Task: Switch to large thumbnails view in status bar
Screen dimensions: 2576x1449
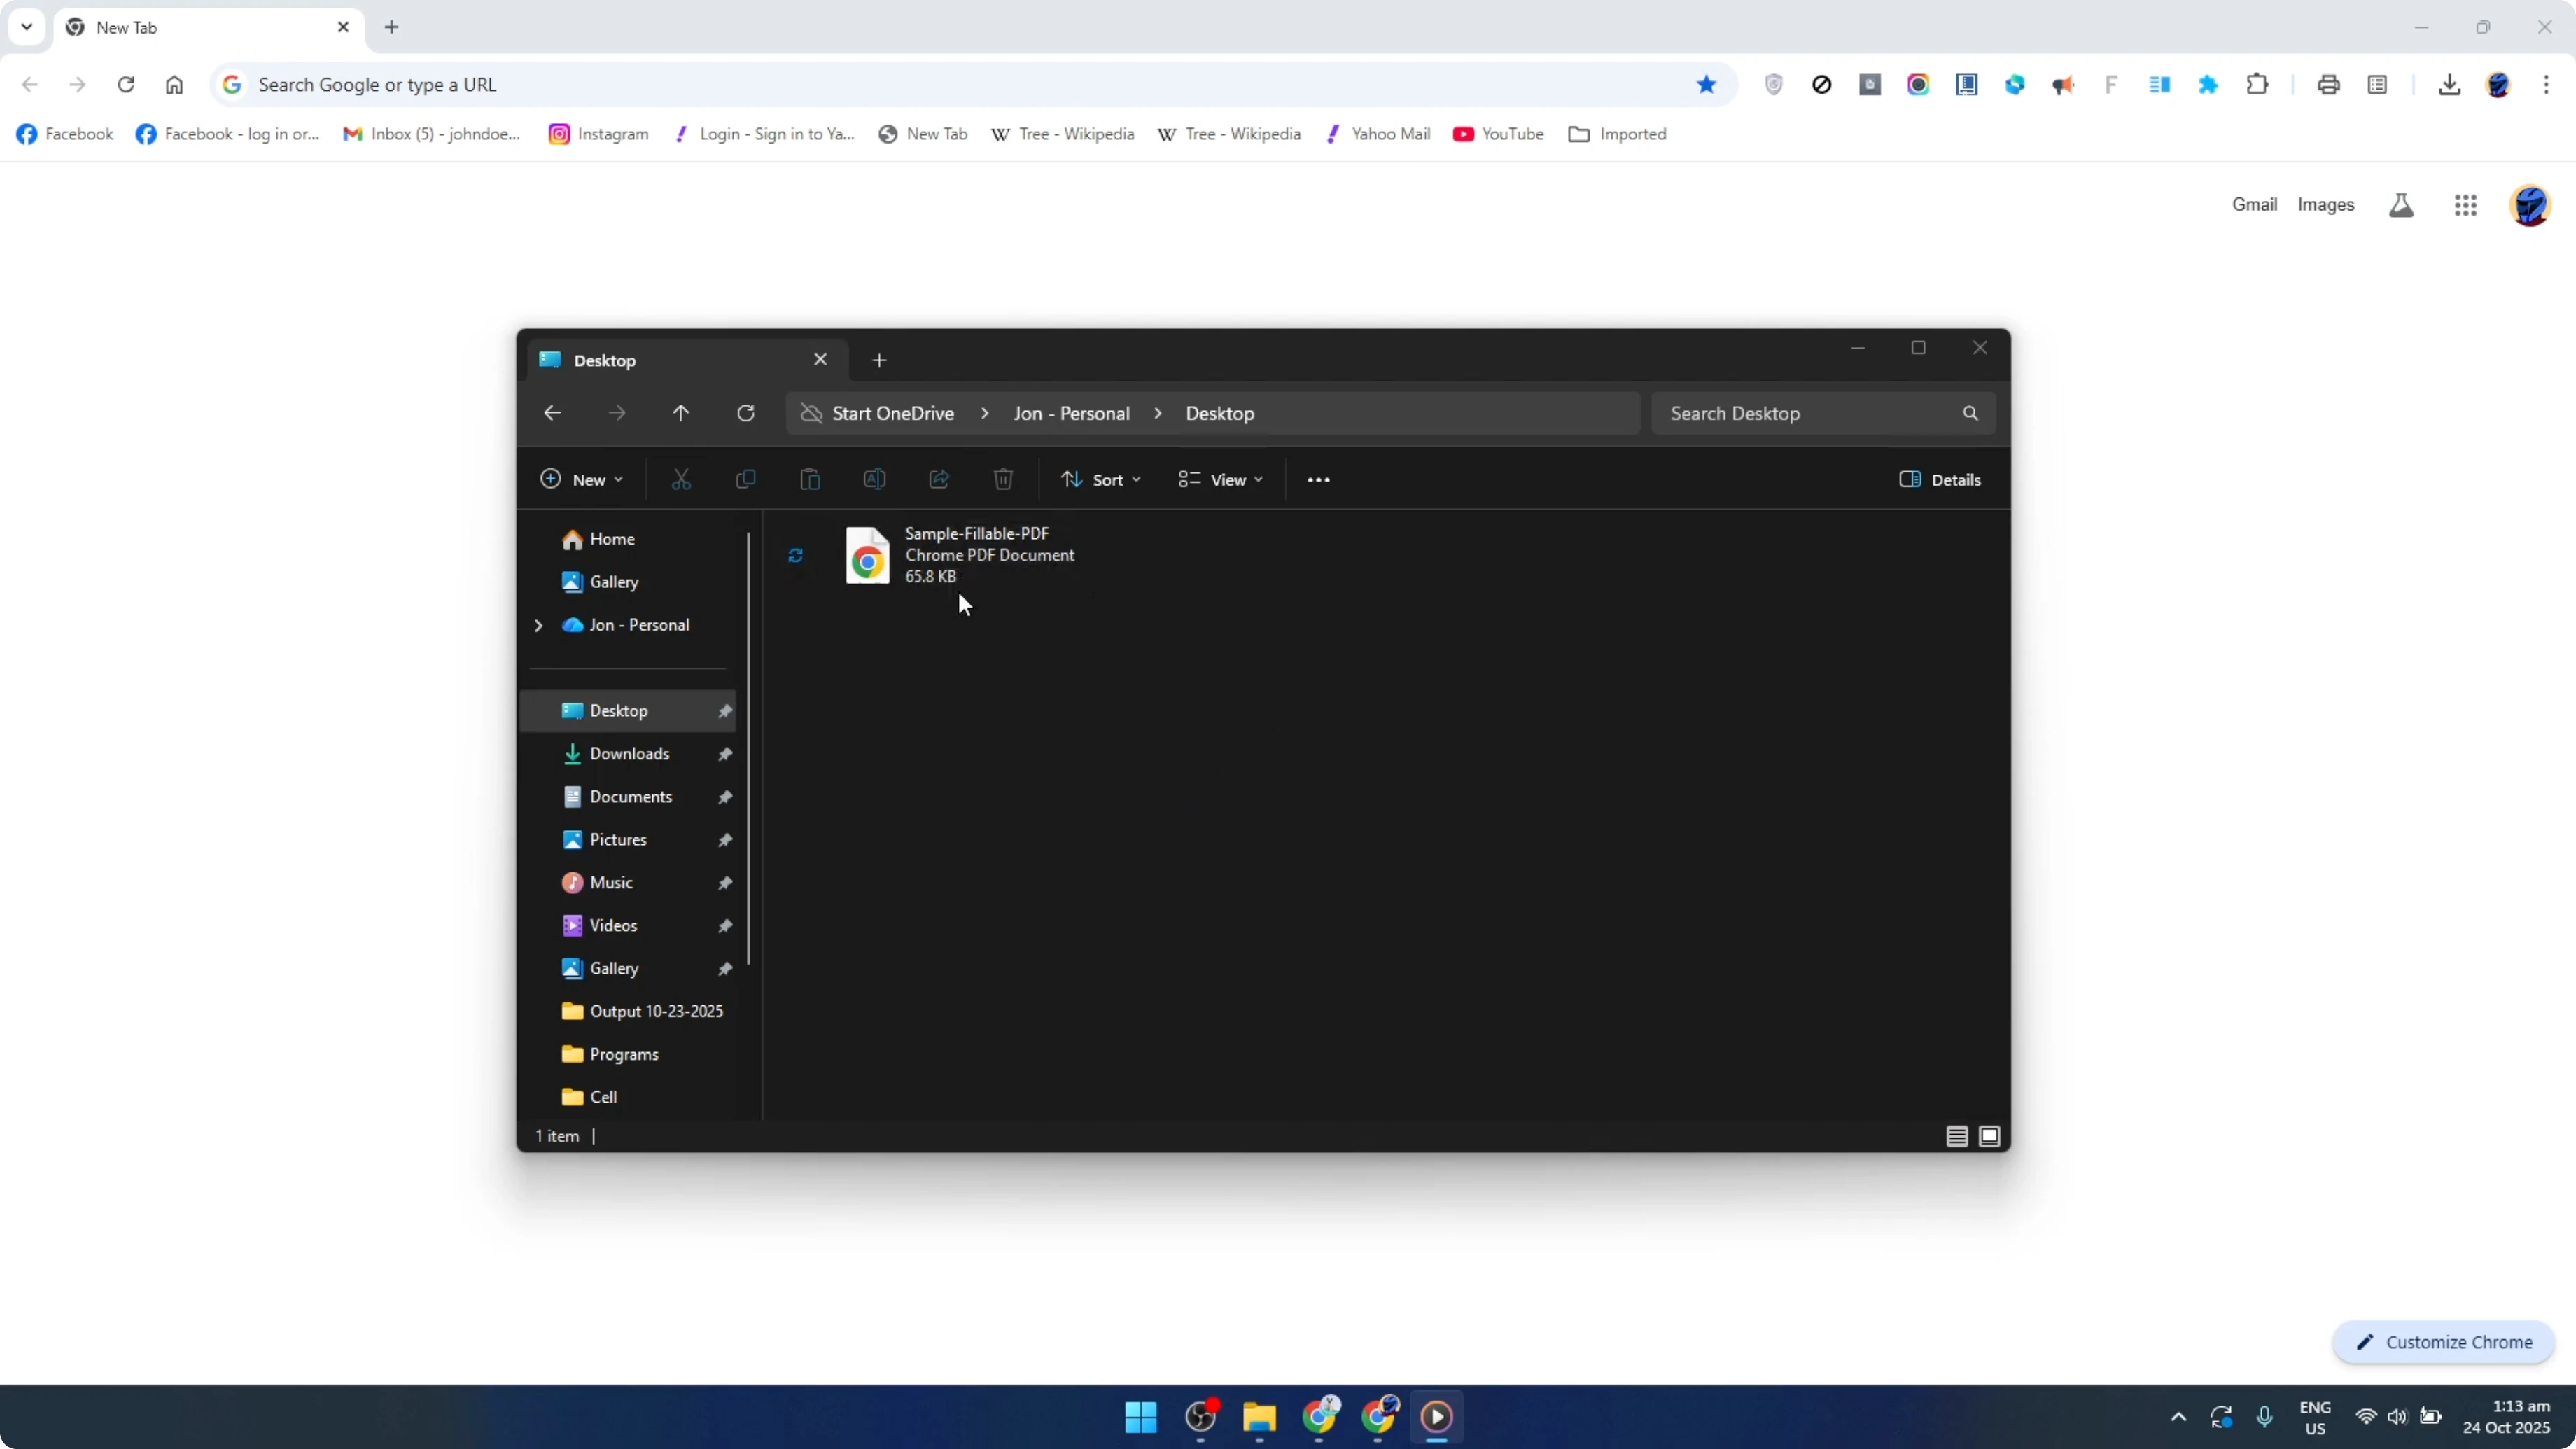Action: (1989, 1136)
